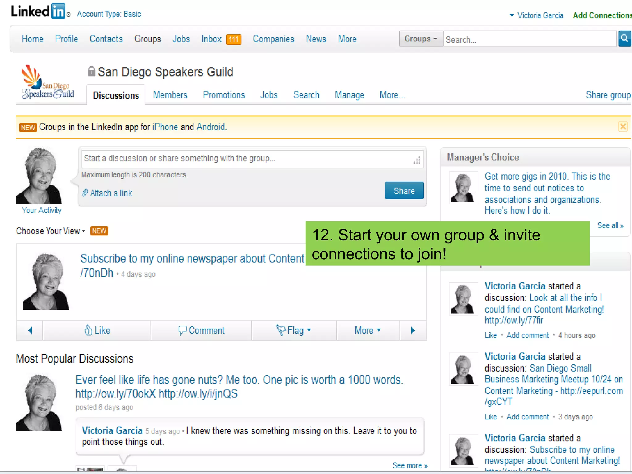Switch to the Manage tab
The image size is (632, 474).
coord(349,95)
